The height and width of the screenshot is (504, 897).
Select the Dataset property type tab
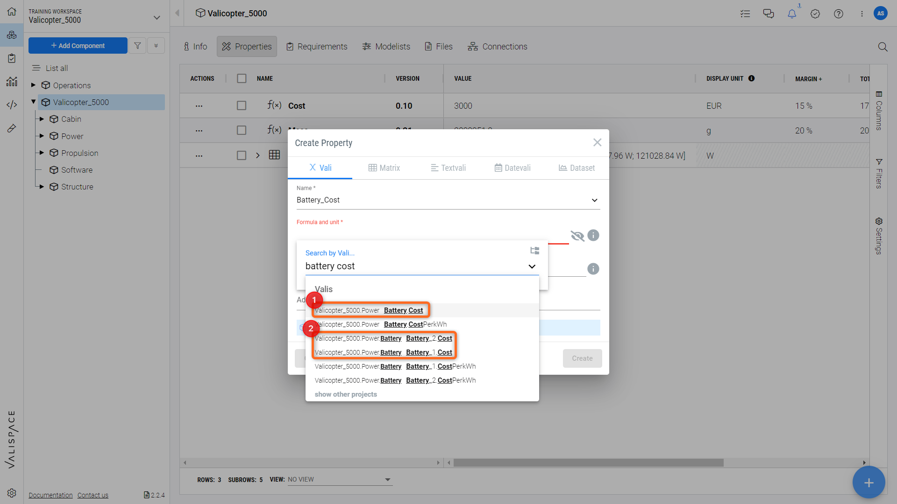tap(577, 168)
